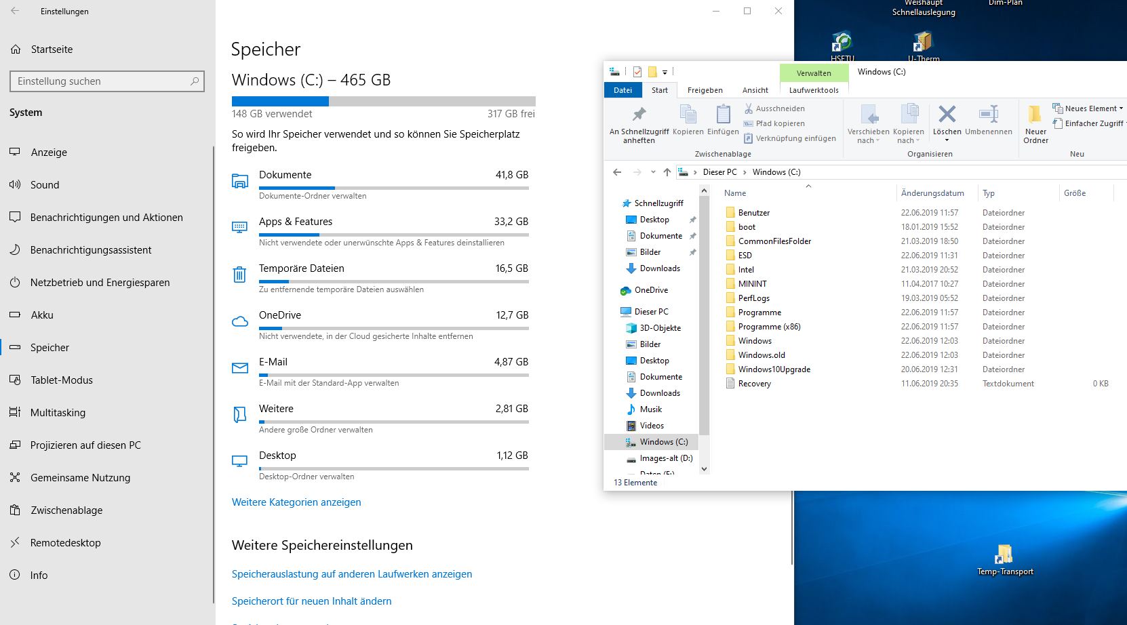Click Explorer navigation pane scroll down arrow

704,468
